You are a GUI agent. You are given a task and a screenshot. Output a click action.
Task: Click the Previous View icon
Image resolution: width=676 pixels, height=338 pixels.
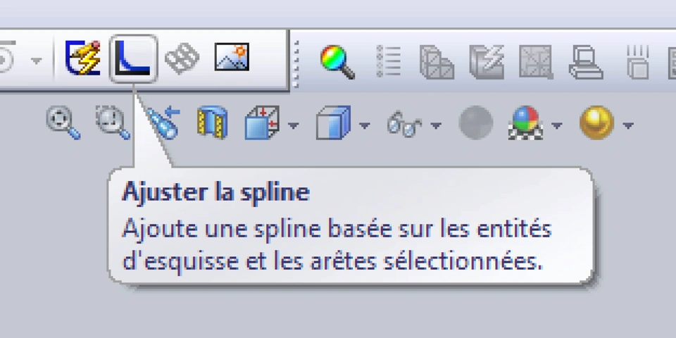click(164, 123)
